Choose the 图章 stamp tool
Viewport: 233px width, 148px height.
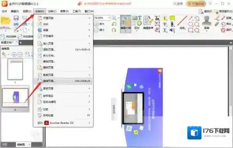(x=207, y=23)
